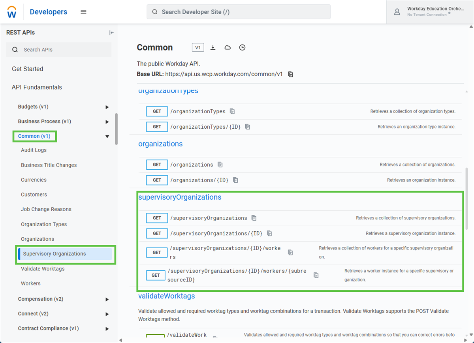
Task: Select Business Title Changes in sidebar
Action: (49, 165)
